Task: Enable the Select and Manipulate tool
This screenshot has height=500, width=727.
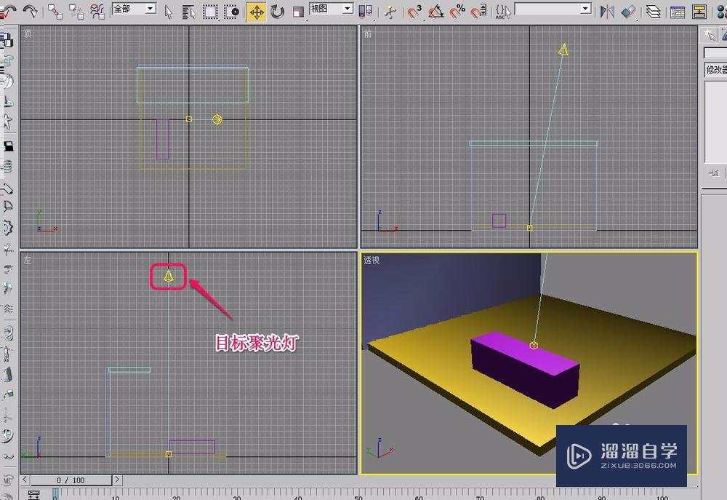Action: [390, 11]
